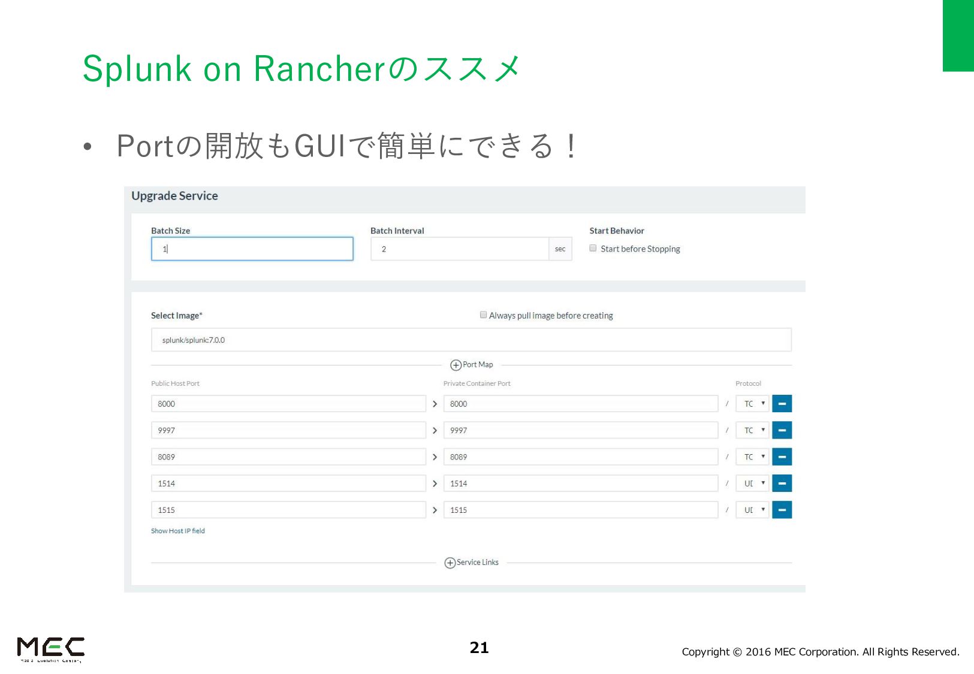Click private container port field 1514
The height and width of the screenshot is (674, 974).
581,483
